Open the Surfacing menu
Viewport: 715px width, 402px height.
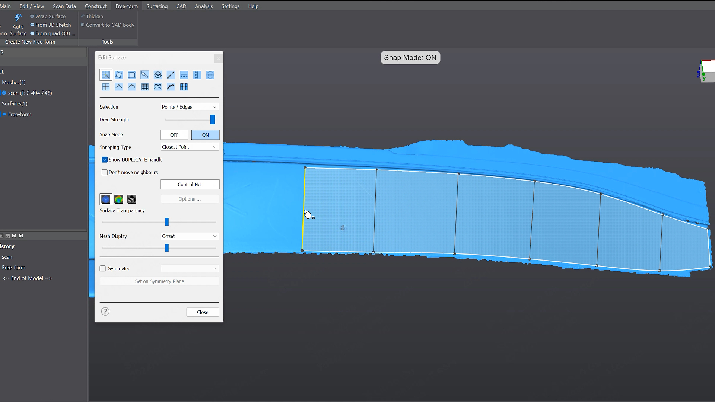pos(157,6)
